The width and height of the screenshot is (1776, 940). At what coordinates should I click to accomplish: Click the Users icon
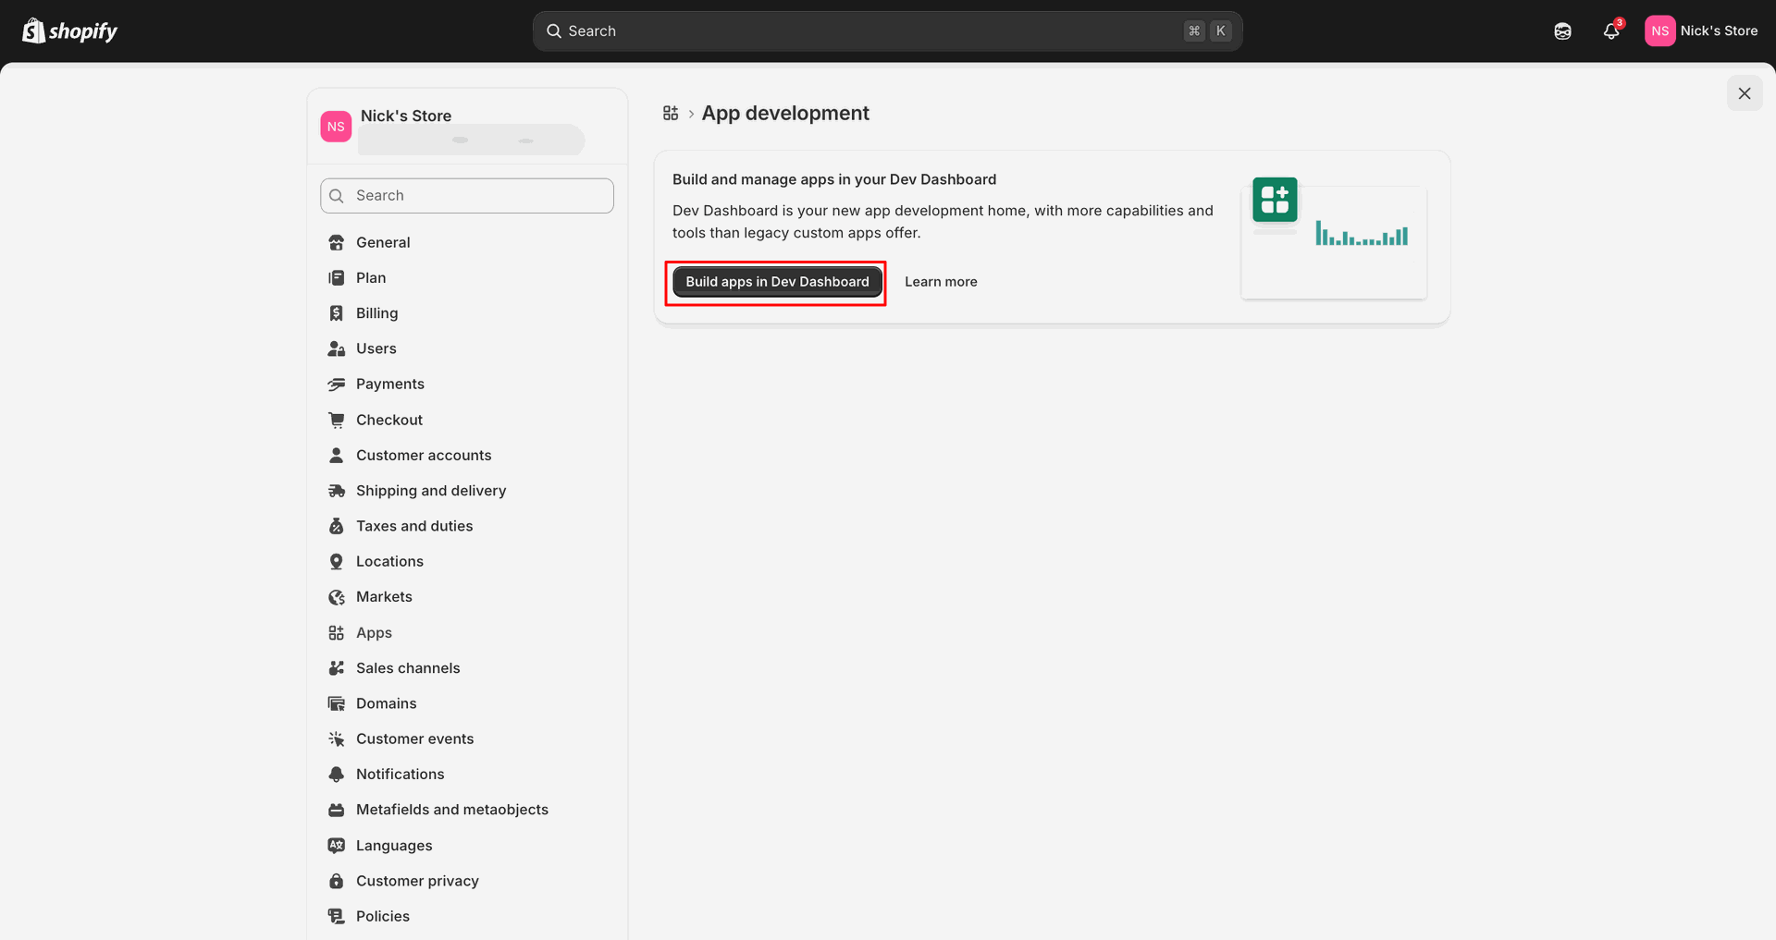point(337,348)
